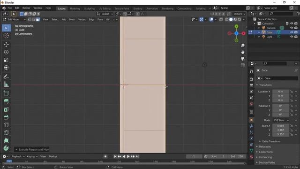Open the Options dropdown
The height and width of the screenshot is (169, 300).
coord(240,14)
